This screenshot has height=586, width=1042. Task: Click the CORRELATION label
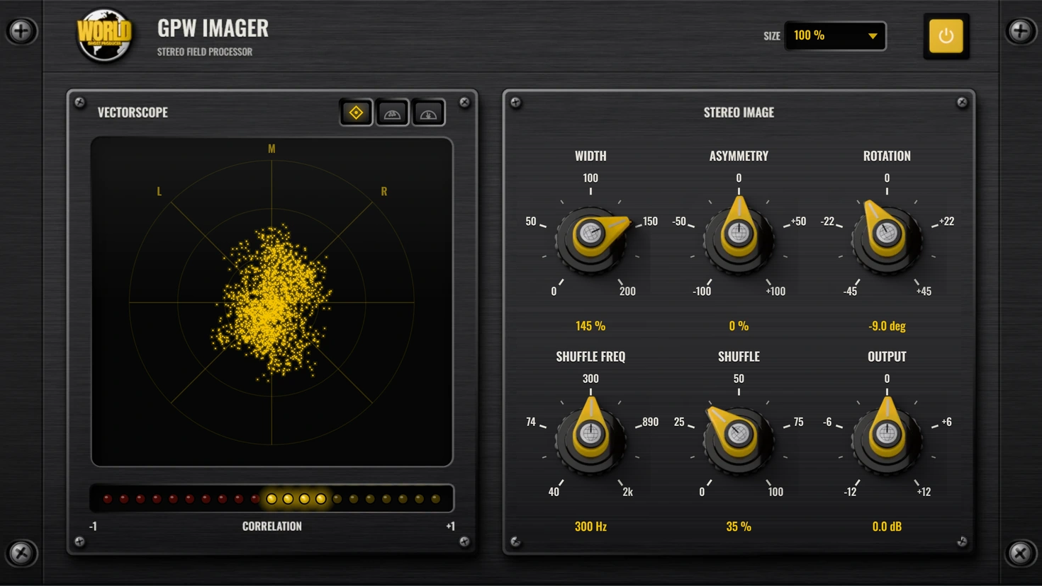coord(272,527)
